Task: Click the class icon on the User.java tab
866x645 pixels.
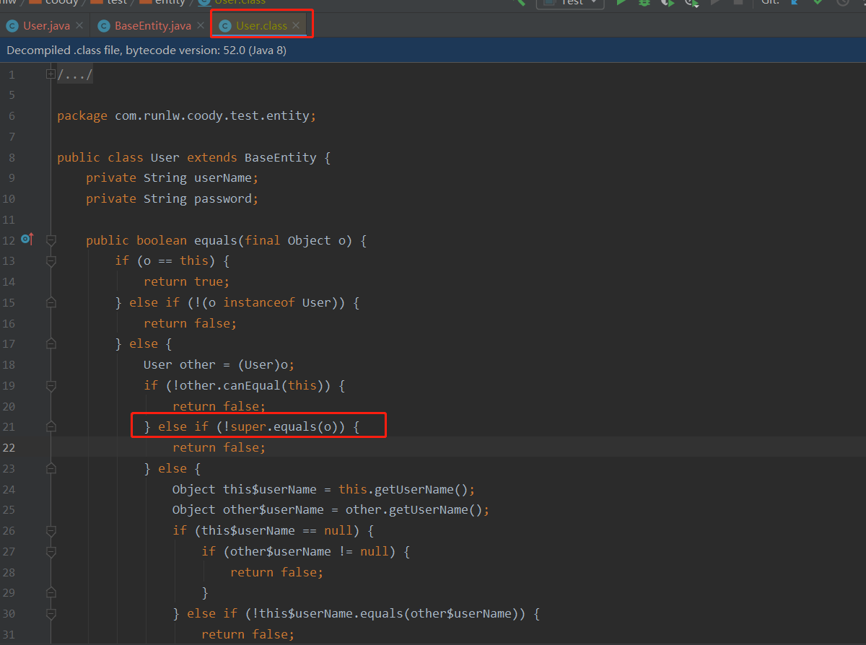Action: 12,24
